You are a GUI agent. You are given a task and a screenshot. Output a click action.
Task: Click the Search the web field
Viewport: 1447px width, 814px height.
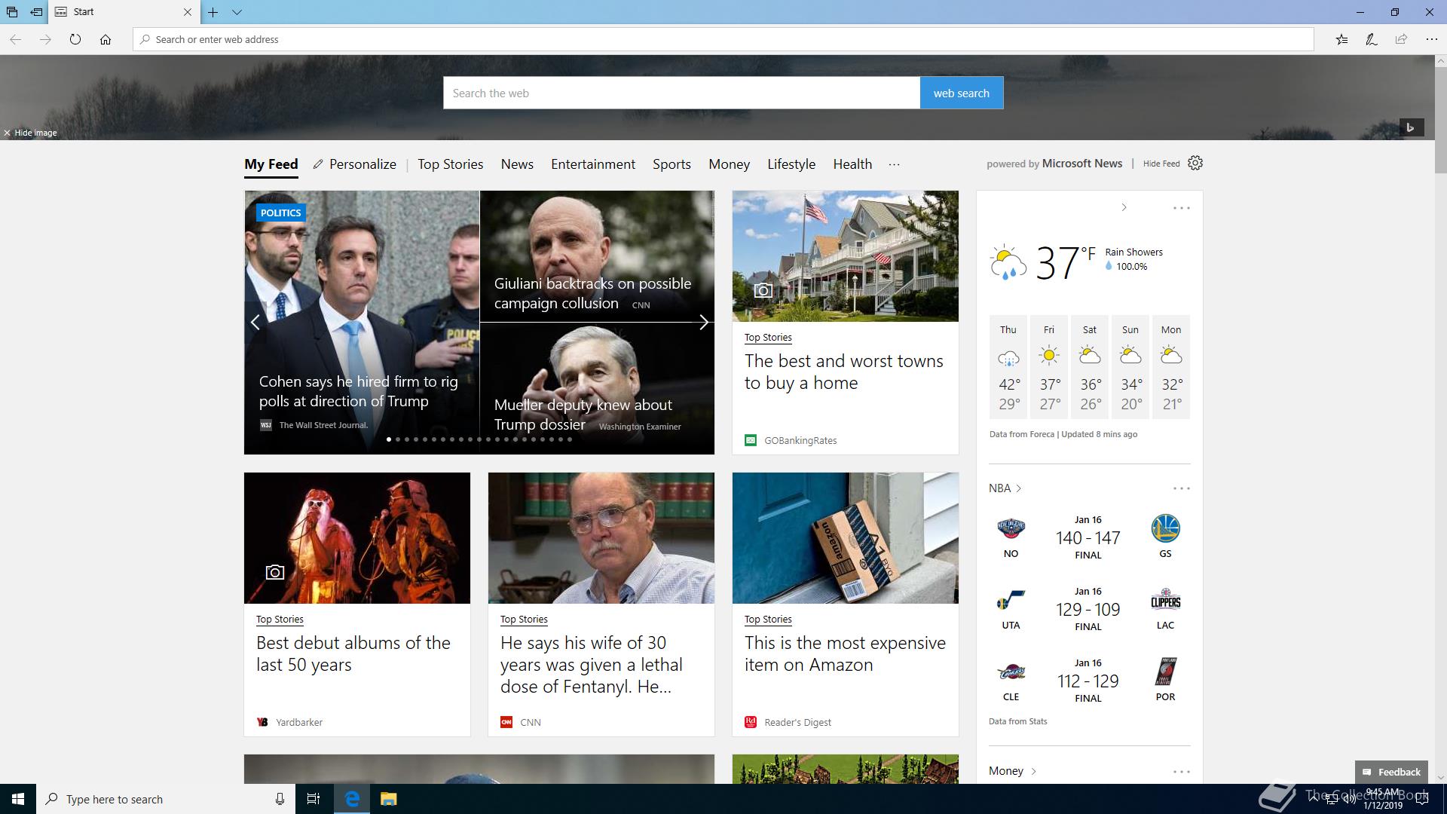681,93
